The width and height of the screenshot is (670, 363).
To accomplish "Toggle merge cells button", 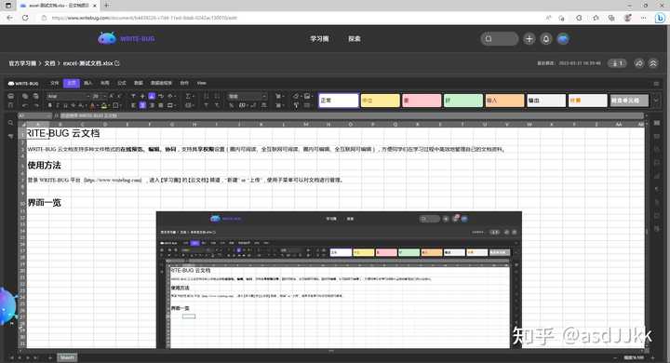I will coord(169,105).
